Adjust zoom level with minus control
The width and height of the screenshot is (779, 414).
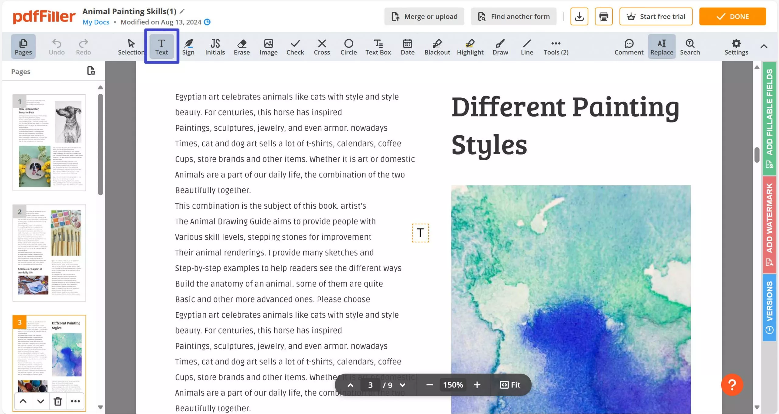(x=429, y=385)
